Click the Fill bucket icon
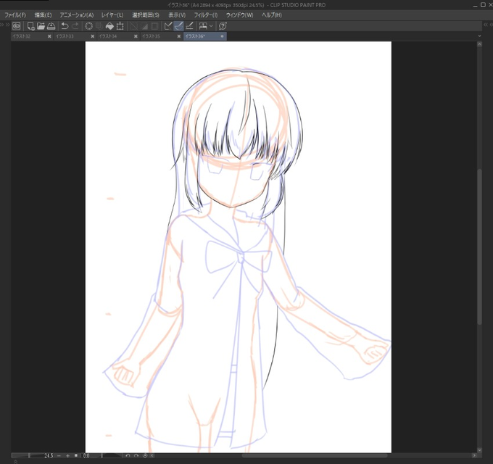The height and width of the screenshot is (464, 493). pos(109,26)
